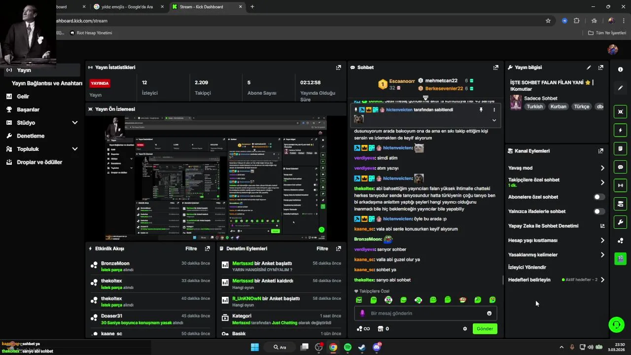The height and width of the screenshot is (355, 631).
Task: Click the lightning bolt icon in right sidebar
Action: click(x=620, y=130)
